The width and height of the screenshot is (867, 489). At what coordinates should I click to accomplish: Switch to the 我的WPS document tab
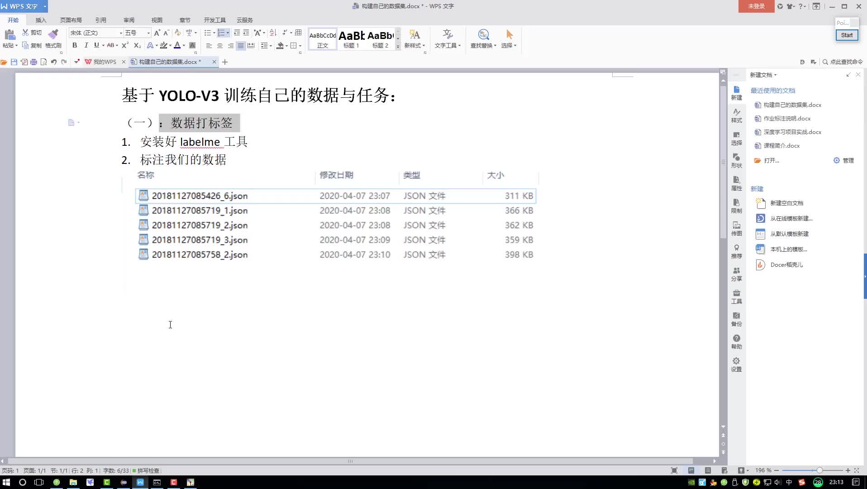pos(105,62)
